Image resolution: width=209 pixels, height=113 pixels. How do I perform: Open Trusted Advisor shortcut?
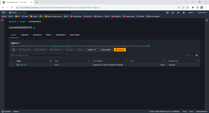pos(76,16)
